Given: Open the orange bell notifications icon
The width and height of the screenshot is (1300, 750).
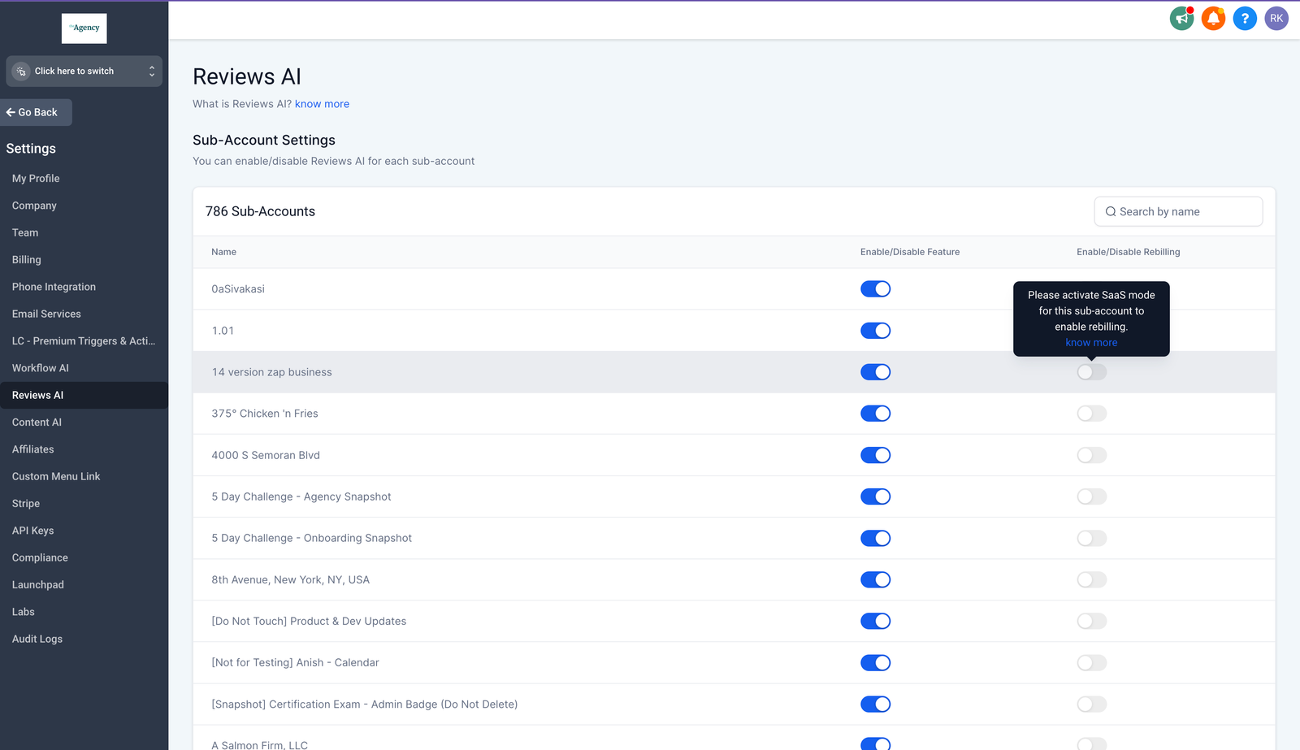Looking at the screenshot, I should [x=1213, y=18].
